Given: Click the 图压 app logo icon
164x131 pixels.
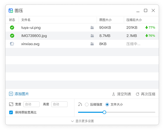Looking at the screenshot, I should pyautogui.click(x=11, y=11).
